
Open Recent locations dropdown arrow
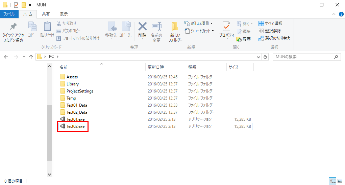(x=24, y=57)
